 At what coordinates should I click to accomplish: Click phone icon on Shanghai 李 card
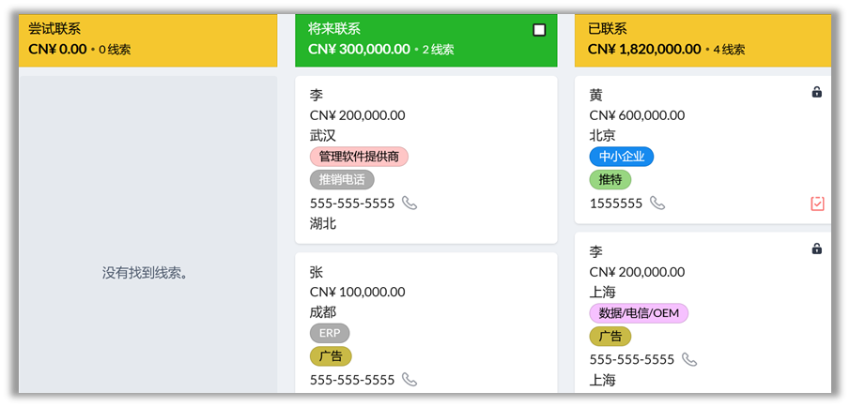(689, 359)
